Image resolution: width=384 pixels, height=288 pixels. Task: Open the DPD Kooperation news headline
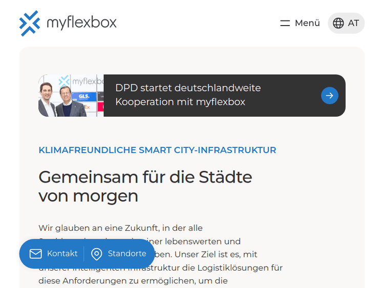[188, 95]
